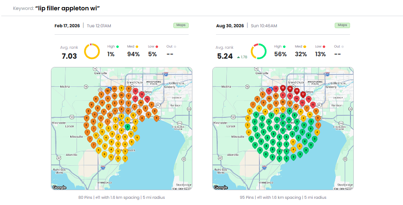403x205 pixels.
Task: Click the Maps badge for the Feb 17 scan
Action: (181, 25)
